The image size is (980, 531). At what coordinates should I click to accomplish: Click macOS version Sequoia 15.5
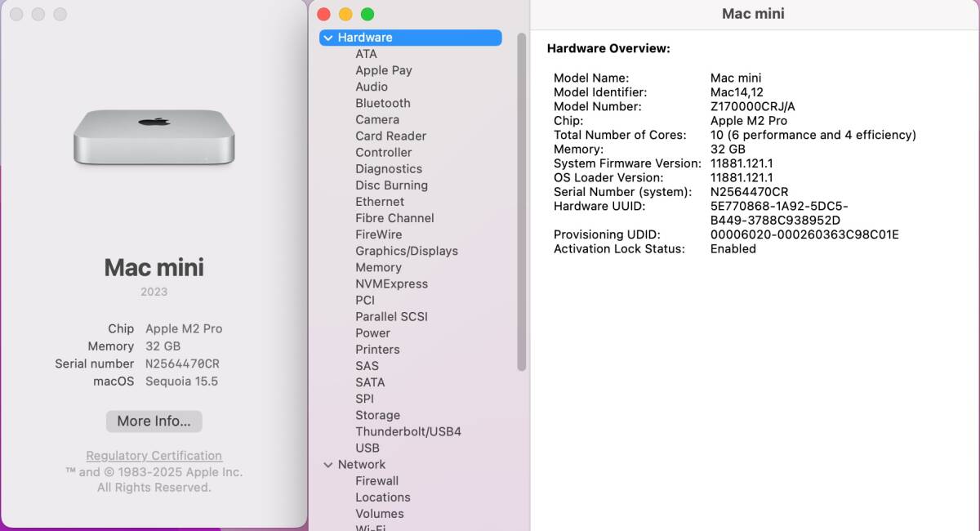click(182, 382)
